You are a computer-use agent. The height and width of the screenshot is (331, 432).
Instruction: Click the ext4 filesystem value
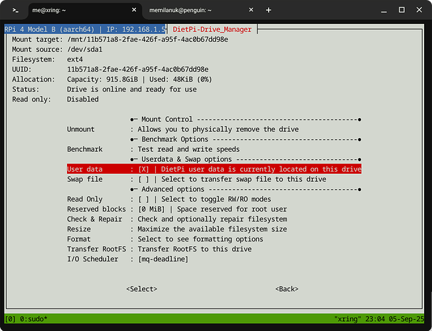75,60
